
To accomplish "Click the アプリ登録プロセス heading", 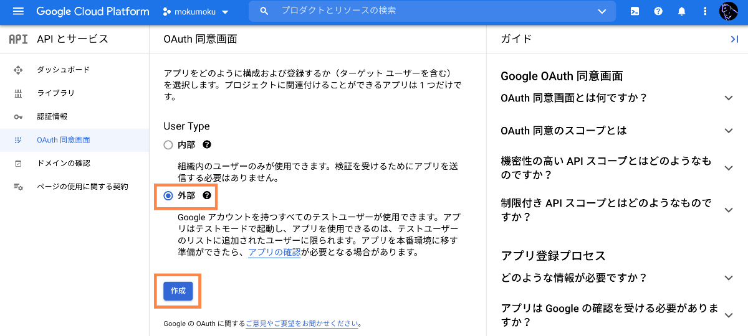I will pyautogui.click(x=554, y=256).
